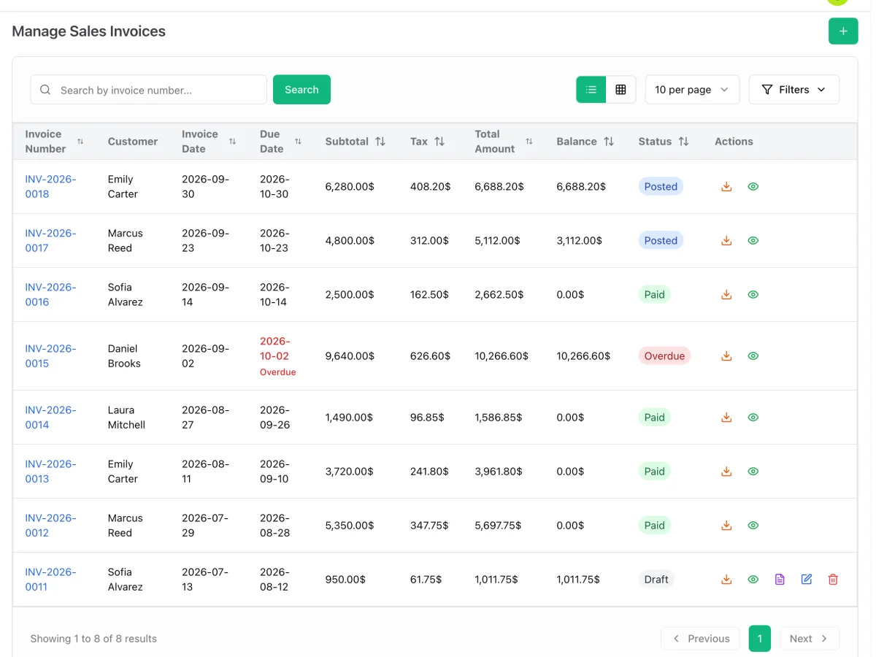Switch to list view layout
Screen dimensions: 876x657
point(591,90)
